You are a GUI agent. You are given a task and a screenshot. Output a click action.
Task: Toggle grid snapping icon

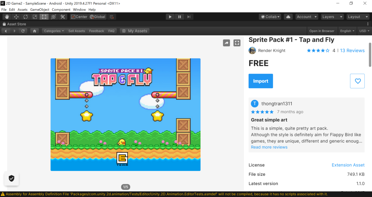click(x=112, y=17)
